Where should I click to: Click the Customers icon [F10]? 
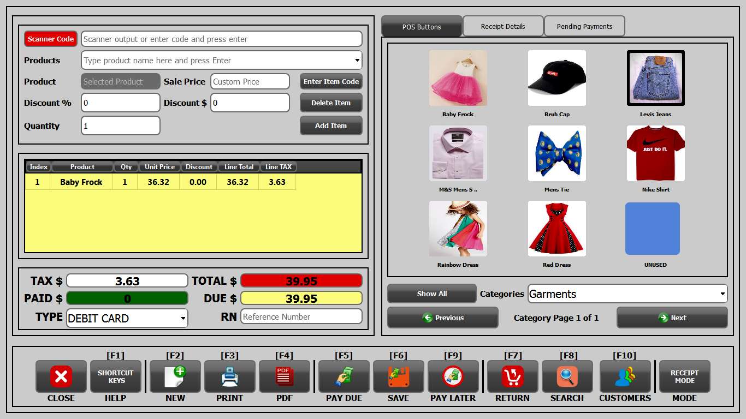coord(624,376)
